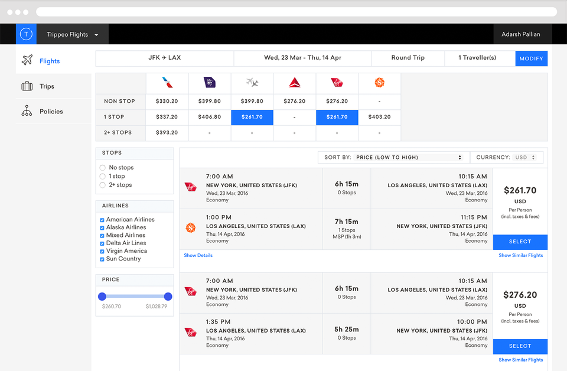Open Policies in the sidebar
The image size is (567, 371).
(x=51, y=111)
